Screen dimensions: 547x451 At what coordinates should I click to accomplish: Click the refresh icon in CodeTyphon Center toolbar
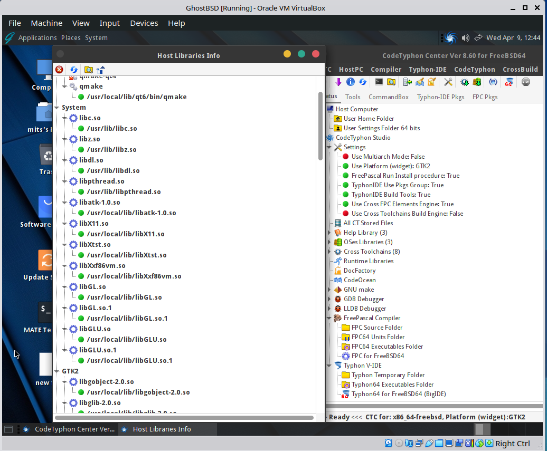coord(363,82)
